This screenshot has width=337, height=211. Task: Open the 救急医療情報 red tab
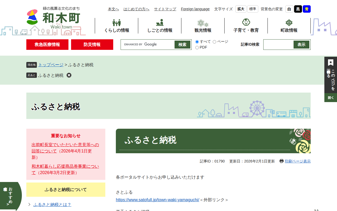pos(47,45)
